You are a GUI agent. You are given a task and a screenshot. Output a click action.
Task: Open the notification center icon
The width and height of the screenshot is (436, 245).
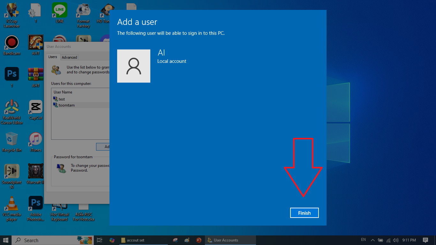pos(425,240)
